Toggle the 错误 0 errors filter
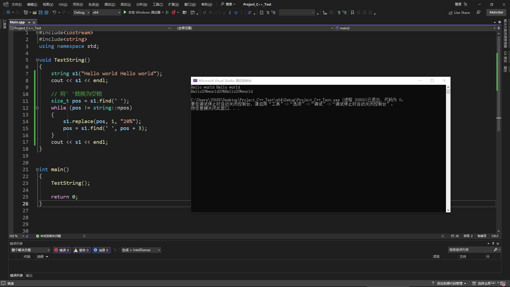 pos(62,250)
